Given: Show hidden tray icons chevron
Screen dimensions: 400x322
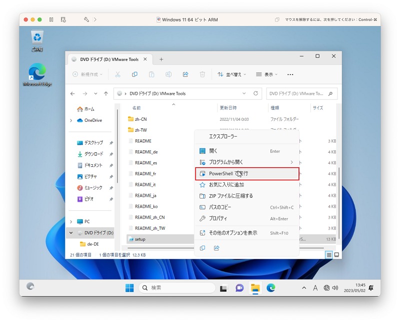Looking at the screenshot, I should pos(304,288).
